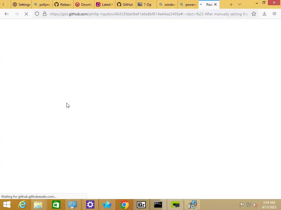
Task: Close the active Pow tab
Action: pos(215,4)
